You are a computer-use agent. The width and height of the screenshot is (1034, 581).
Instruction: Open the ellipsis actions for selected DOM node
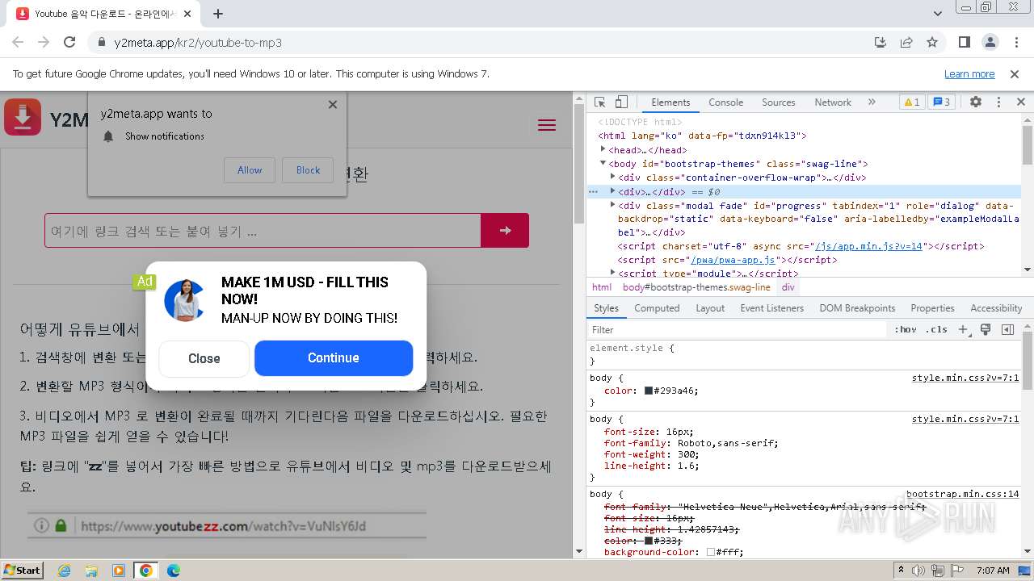pyautogui.click(x=593, y=192)
